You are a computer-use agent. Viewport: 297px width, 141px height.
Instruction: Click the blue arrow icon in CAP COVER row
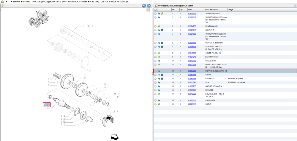point(159,101)
